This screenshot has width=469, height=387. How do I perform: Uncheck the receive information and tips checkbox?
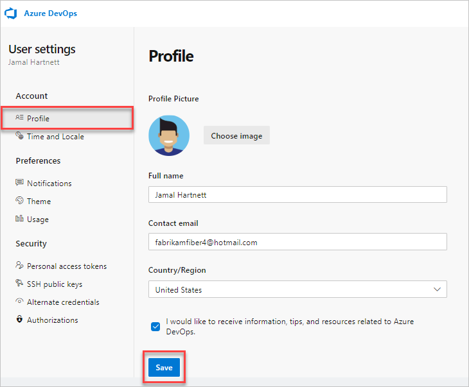tap(155, 326)
